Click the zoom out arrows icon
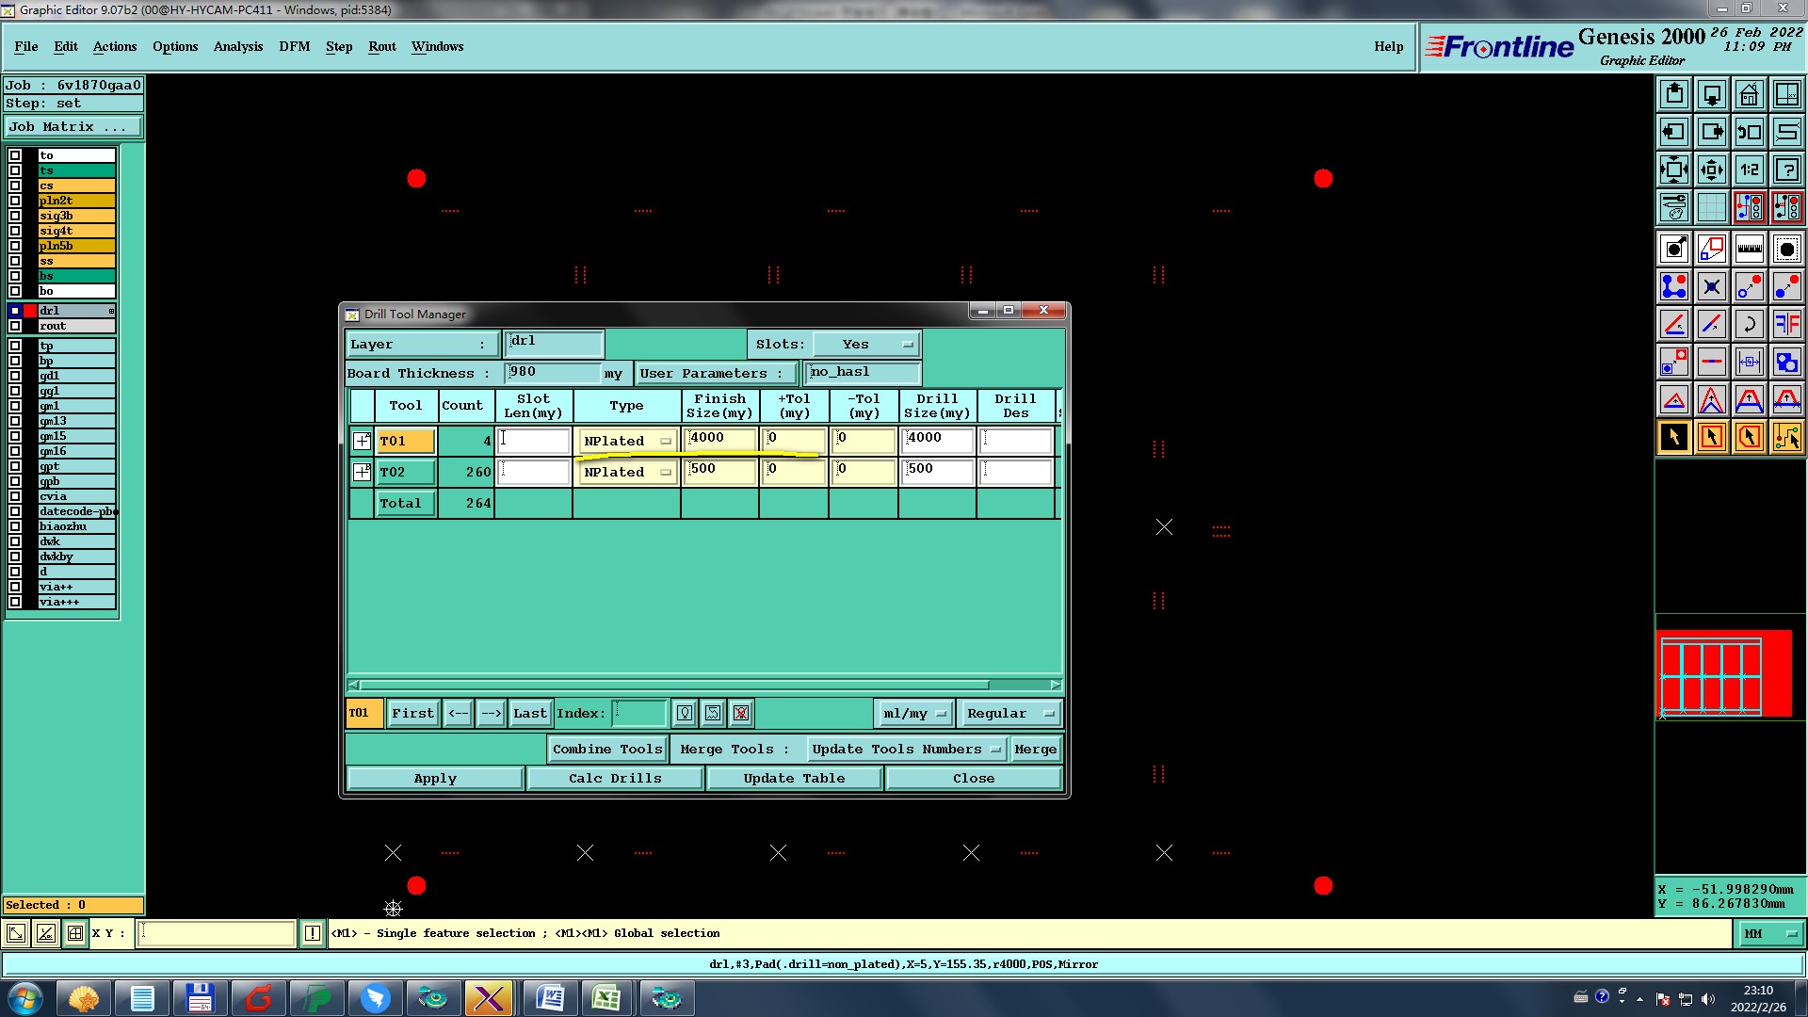The height and width of the screenshot is (1017, 1808). (x=1712, y=169)
